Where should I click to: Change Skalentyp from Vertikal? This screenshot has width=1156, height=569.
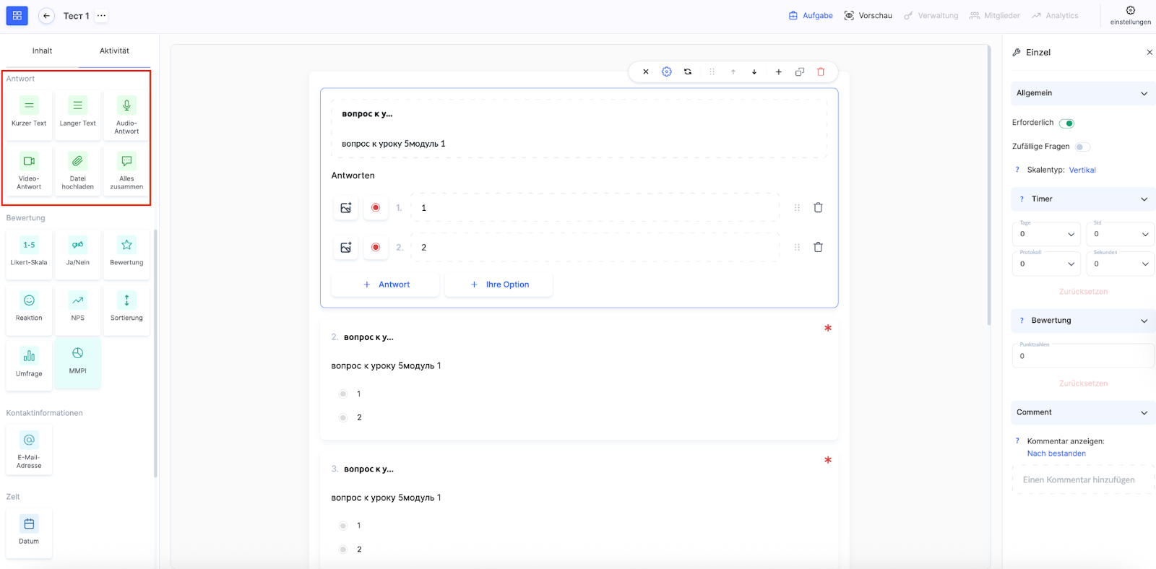pyautogui.click(x=1082, y=170)
